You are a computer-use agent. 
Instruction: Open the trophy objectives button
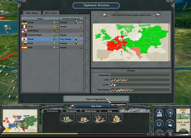[x=170, y=114]
